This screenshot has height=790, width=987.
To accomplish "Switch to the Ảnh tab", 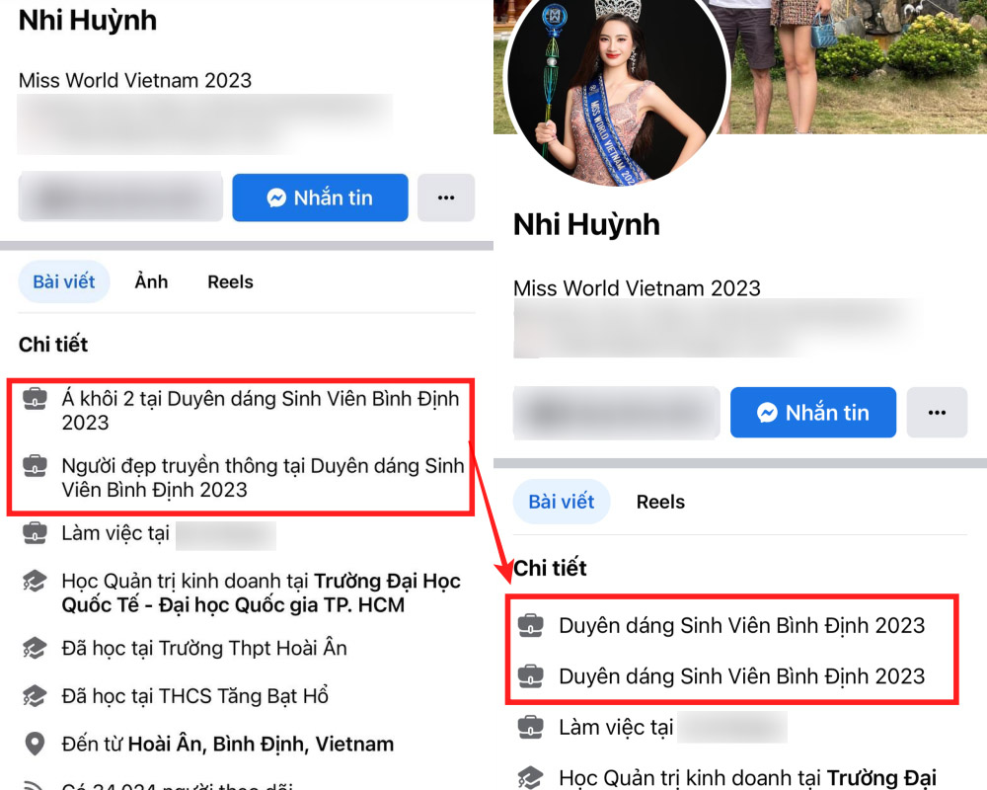I will tap(150, 281).
